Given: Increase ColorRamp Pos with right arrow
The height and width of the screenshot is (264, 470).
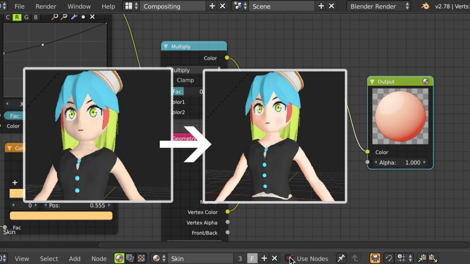Looking at the screenshot, I should pos(109,205).
